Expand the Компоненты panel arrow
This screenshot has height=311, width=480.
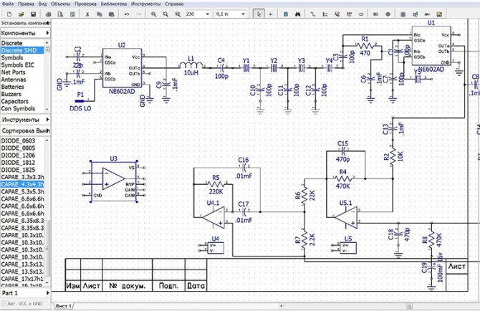coord(47,33)
